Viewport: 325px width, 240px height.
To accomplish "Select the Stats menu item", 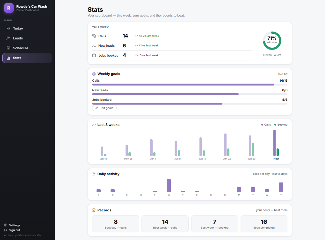I will click(27, 58).
